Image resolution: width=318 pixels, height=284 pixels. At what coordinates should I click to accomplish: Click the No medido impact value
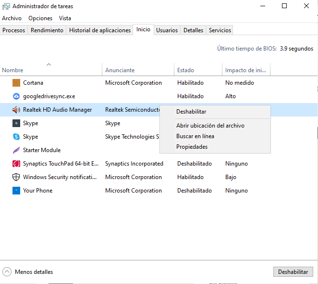[240, 83]
